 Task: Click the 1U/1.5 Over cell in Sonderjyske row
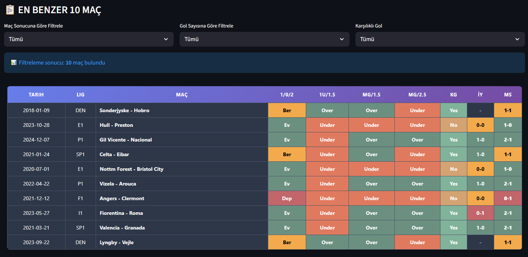click(x=327, y=111)
